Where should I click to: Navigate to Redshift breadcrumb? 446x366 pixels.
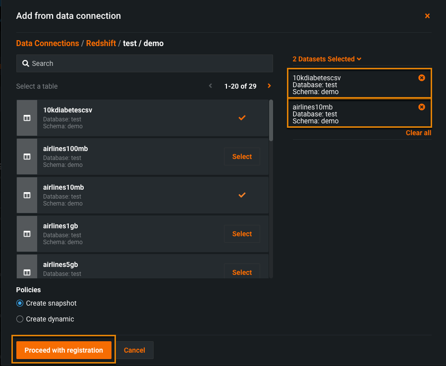pyautogui.click(x=101, y=44)
